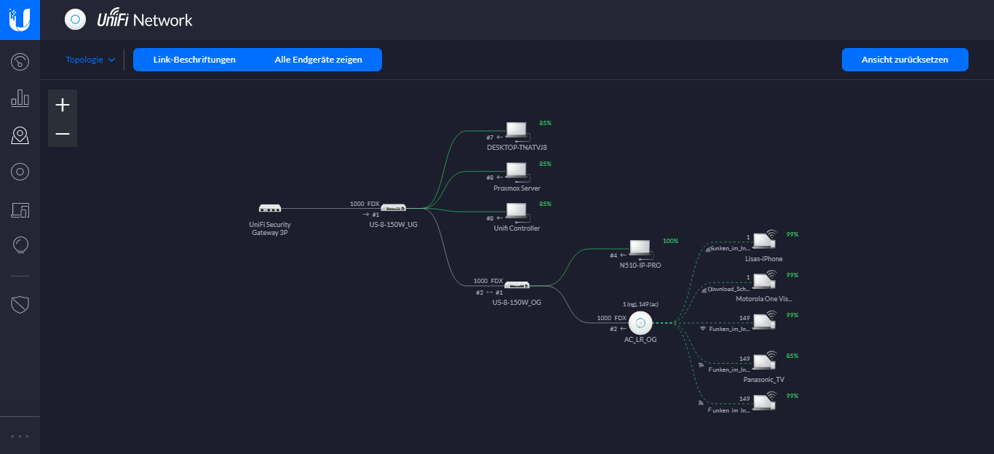
Task: Click the N510-IP-PRO label
Action: pos(640,266)
